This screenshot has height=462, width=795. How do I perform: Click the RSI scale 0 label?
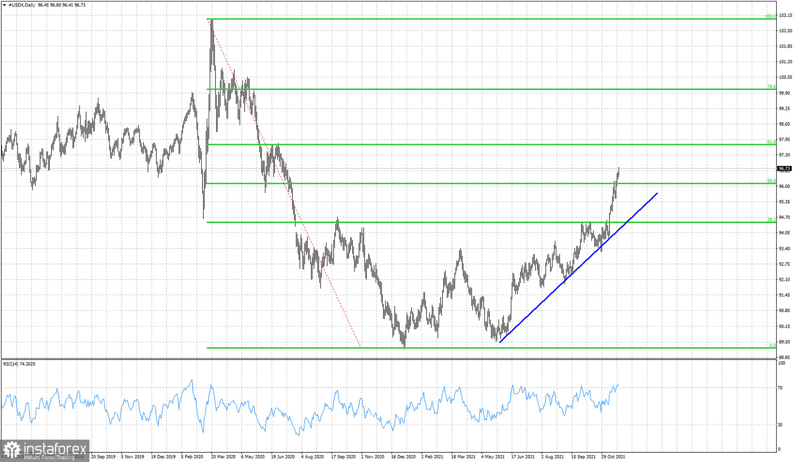pos(779,450)
